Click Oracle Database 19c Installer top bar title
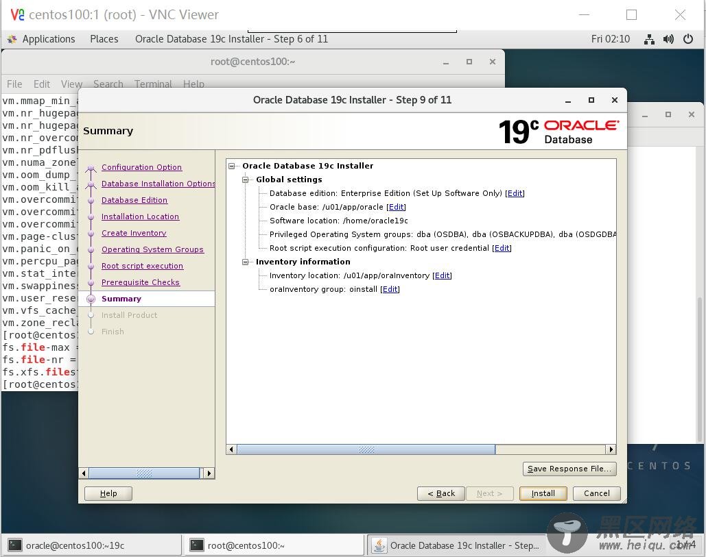The width and height of the screenshot is (706, 557). 231,39
